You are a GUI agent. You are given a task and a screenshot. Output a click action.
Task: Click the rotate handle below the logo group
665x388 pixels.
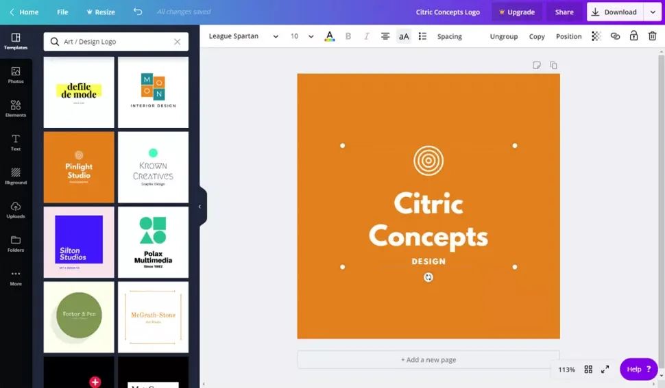pos(428,277)
